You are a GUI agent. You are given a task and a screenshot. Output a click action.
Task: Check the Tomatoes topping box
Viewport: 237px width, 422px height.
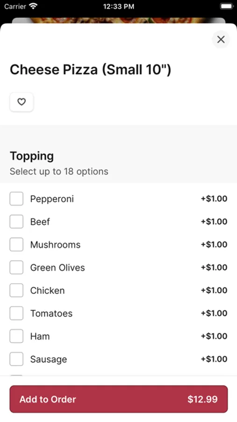[16, 313]
